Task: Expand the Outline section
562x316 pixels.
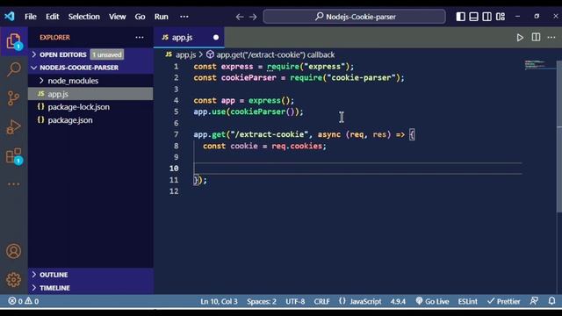Action: coord(90,275)
